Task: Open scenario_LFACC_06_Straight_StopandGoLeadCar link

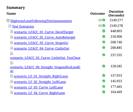Action: tap(45, 69)
